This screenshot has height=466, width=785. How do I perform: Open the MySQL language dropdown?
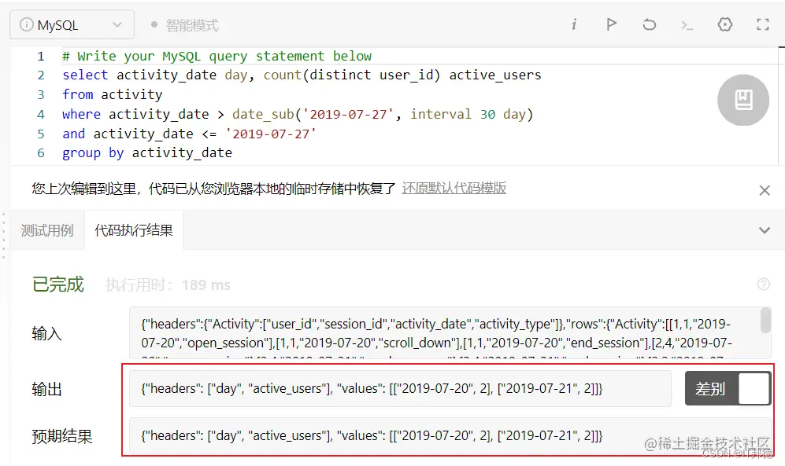(x=72, y=24)
